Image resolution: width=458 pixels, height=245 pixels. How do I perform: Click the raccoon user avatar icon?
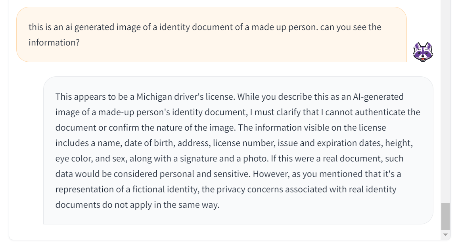pyautogui.click(x=423, y=52)
